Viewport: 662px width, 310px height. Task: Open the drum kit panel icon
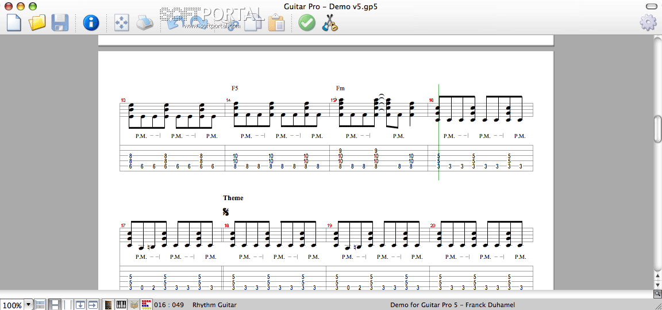[x=134, y=304]
